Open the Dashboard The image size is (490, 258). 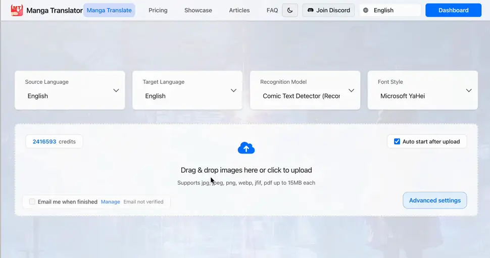453,10
